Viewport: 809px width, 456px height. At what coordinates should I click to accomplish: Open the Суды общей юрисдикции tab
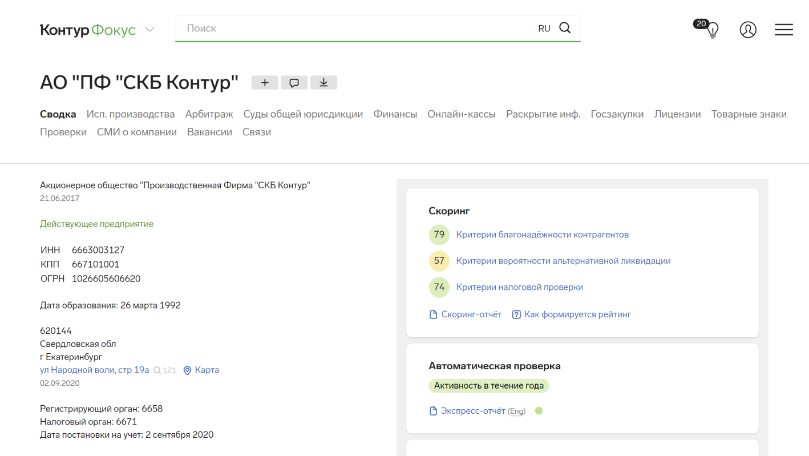[x=303, y=114]
